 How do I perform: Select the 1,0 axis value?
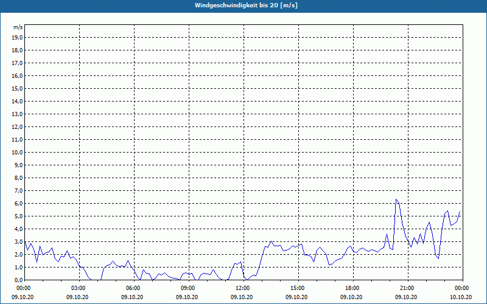click(x=18, y=268)
